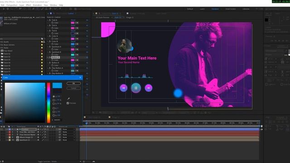Switch to the Libraries workspace
The image size is (290, 163).
pyautogui.click(x=246, y=9)
